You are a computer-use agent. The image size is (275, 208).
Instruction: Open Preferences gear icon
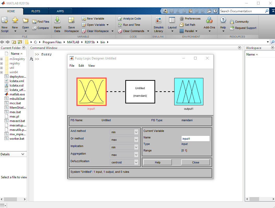pos(182,19)
